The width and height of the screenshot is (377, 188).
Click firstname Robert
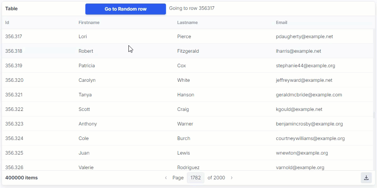[86, 51]
